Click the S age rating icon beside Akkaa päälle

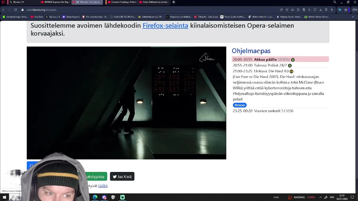click(x=293, y=60)
